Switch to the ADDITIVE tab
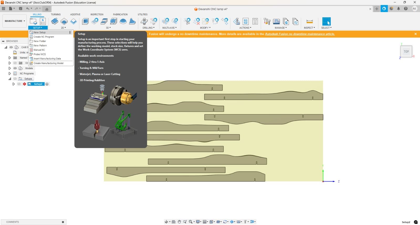Screen dimensions: 420x225 tap(75, 14)
